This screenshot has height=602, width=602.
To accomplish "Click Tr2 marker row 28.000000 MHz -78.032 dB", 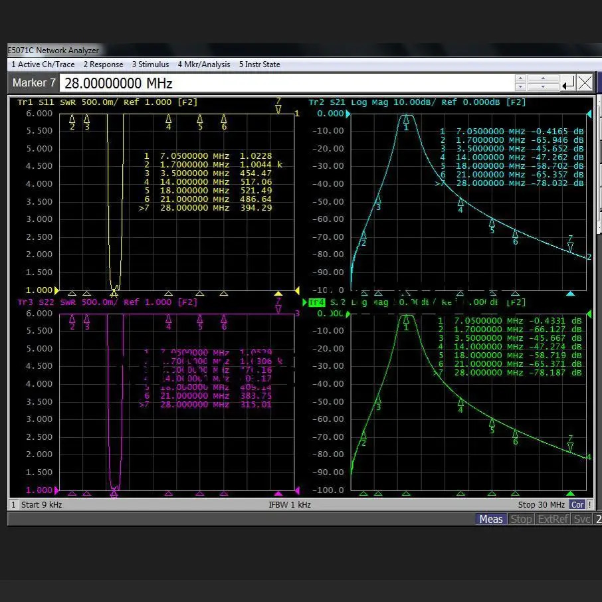I will (510, 183).
